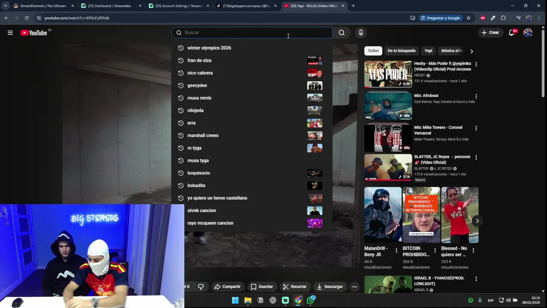Viewport: 547px width, 308px height.
Task: Open options for Mix: Afrobeat
Action: [476, 96]
